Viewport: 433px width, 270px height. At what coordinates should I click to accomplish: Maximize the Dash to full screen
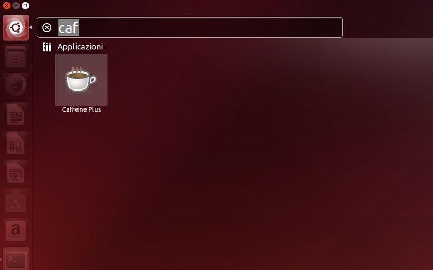[x=25, y=5]
